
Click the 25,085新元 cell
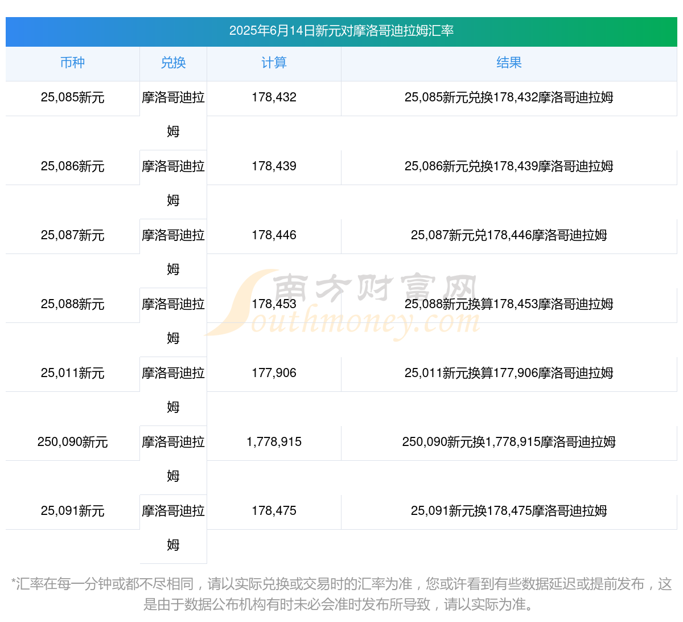point(72,97)
